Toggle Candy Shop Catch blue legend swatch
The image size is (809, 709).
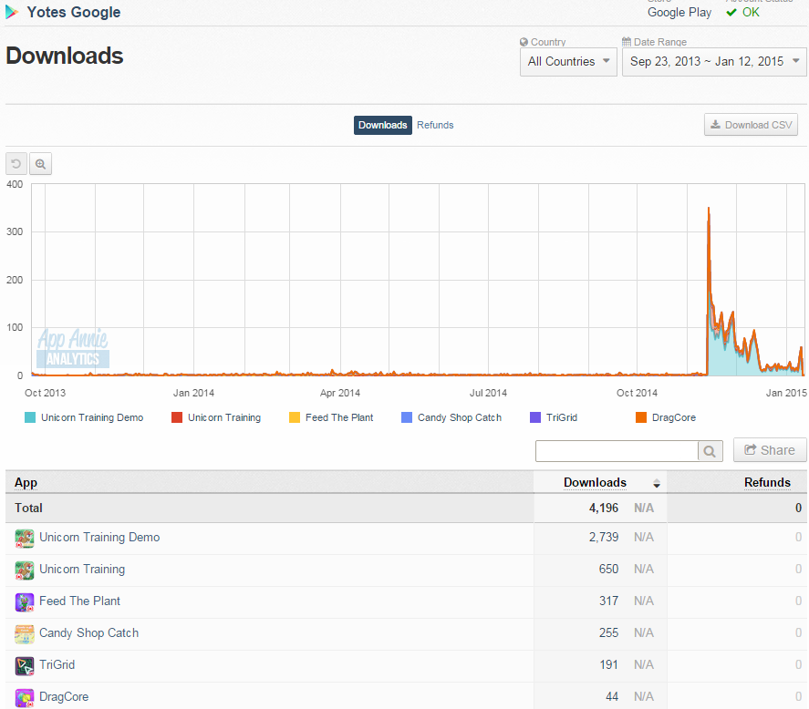[x=407, y=417]
